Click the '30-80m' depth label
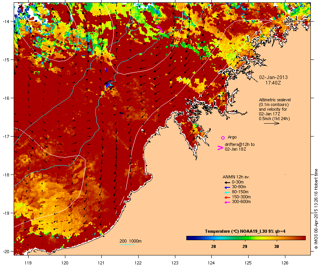The width and height of the screenshot is (321, 266). 239,187
